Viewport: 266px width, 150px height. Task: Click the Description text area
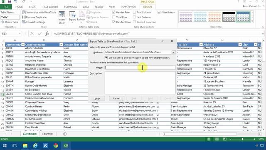pos(140,82)
